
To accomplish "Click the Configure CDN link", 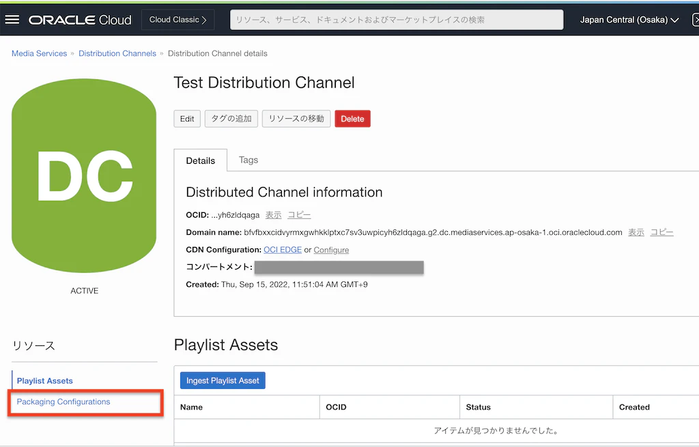I will click(331, 250).
